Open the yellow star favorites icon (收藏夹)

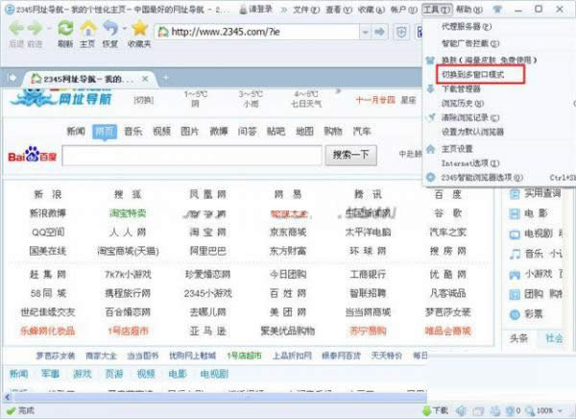139,28
